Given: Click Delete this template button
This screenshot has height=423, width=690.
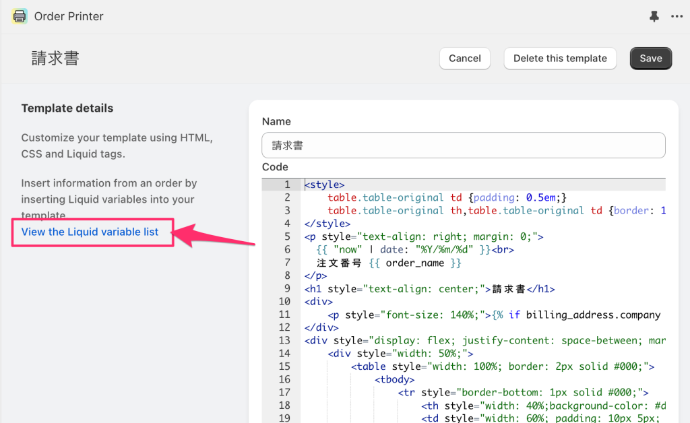Looking at the screenshot, I should click(x=560, y=59).
